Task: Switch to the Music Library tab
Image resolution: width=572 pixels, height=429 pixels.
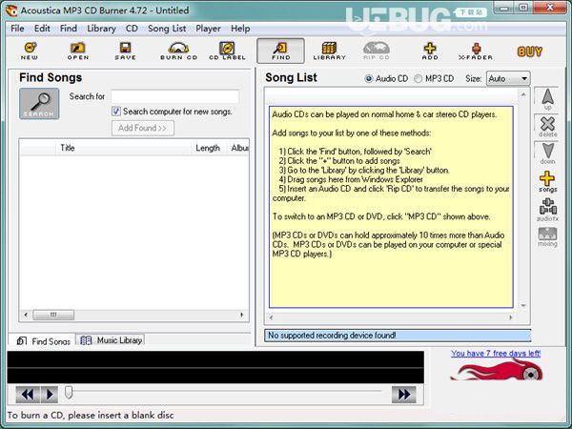Action: click(x=111, y=340)
